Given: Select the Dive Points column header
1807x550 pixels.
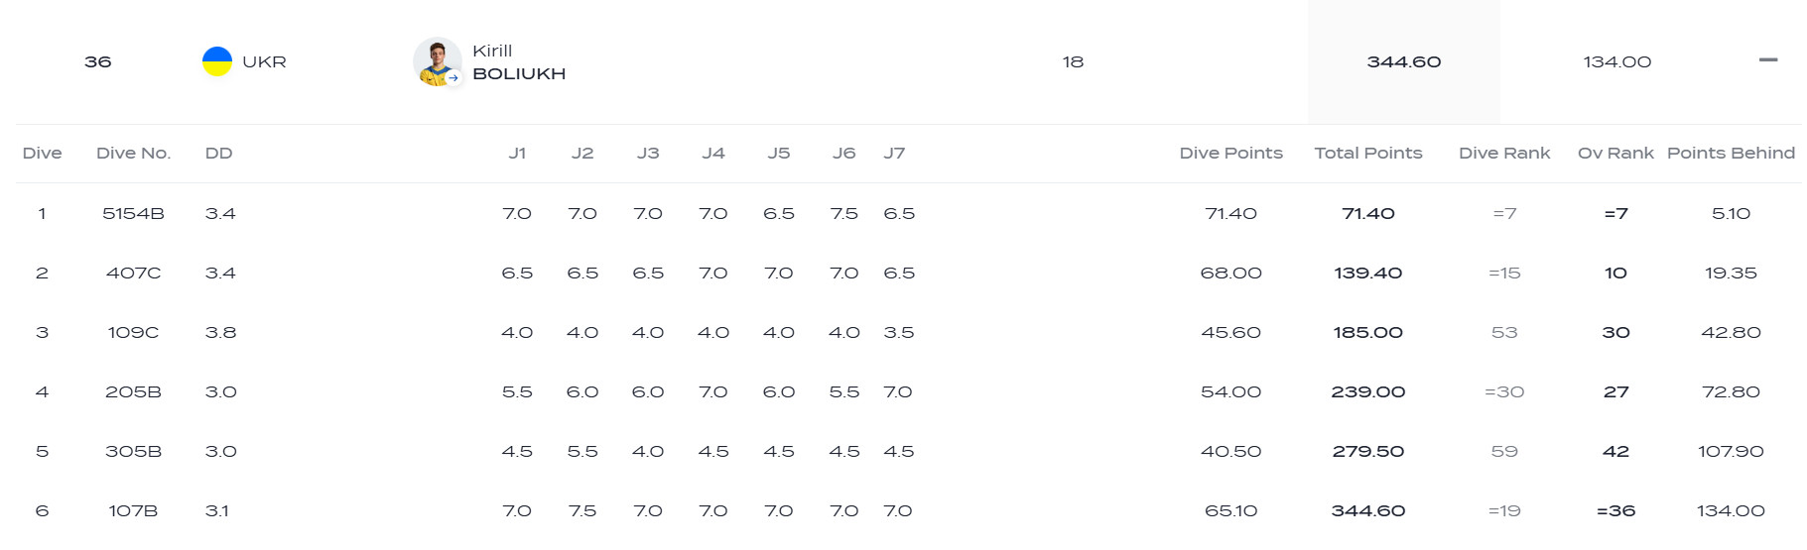Looking at the screenshot, I should tap(1230, 154).
